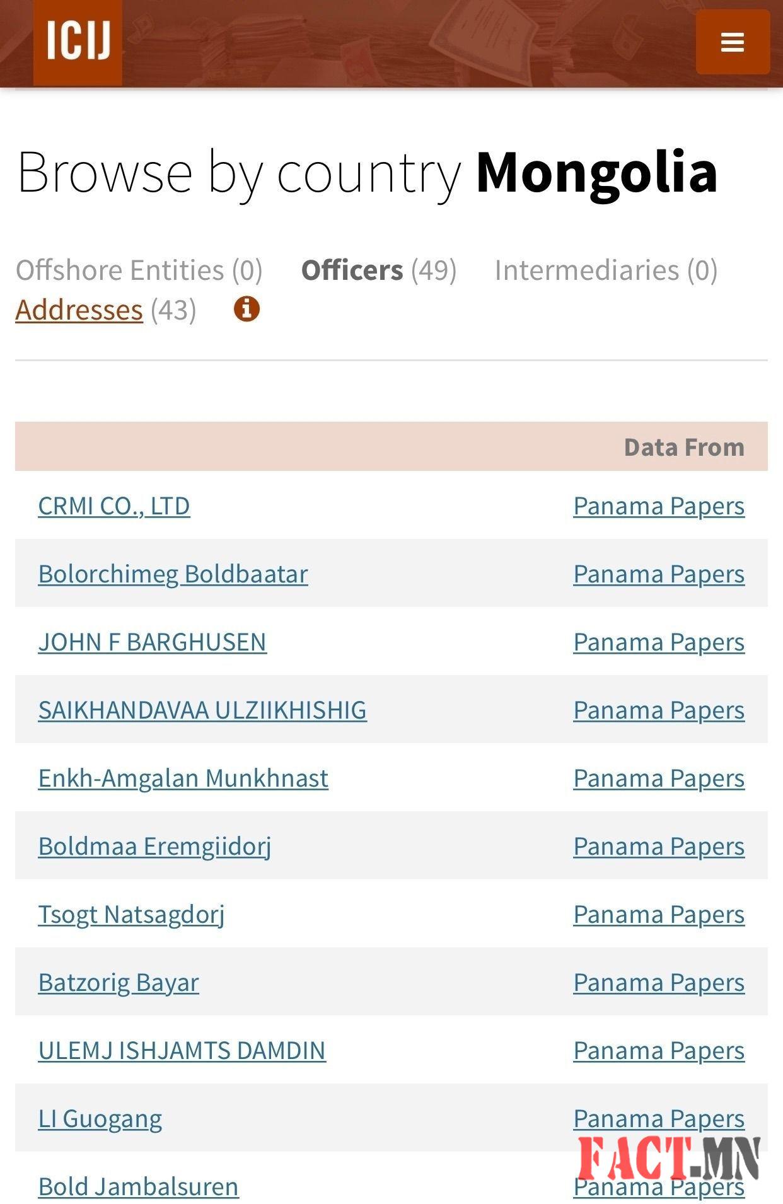Open LI Guogang officer link
Image resolution: width=783 pixels, height=1204 pixels.
coord(100,1118)
